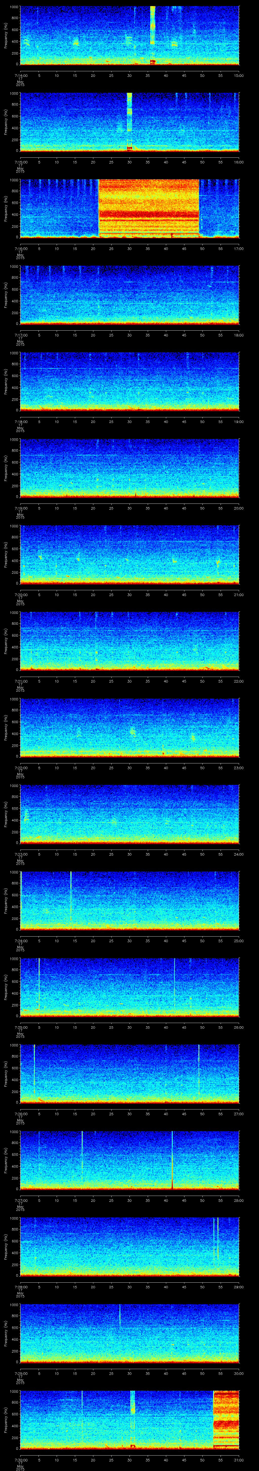Click the '7:18:00' start time label
259x1471 pixels.
tap(20, 421)
